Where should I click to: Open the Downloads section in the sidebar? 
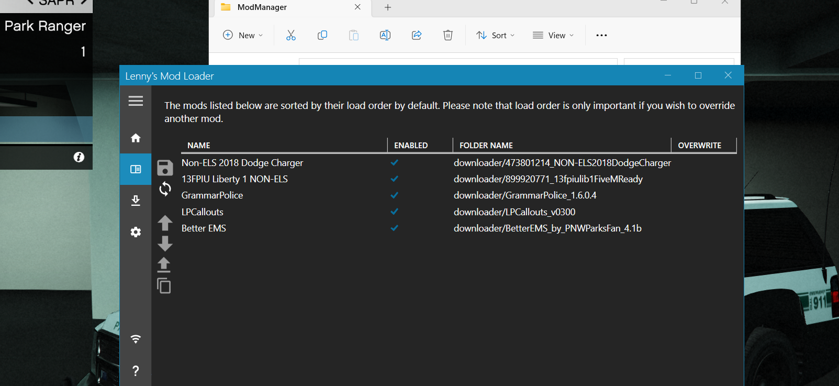[x=136, y=201]
